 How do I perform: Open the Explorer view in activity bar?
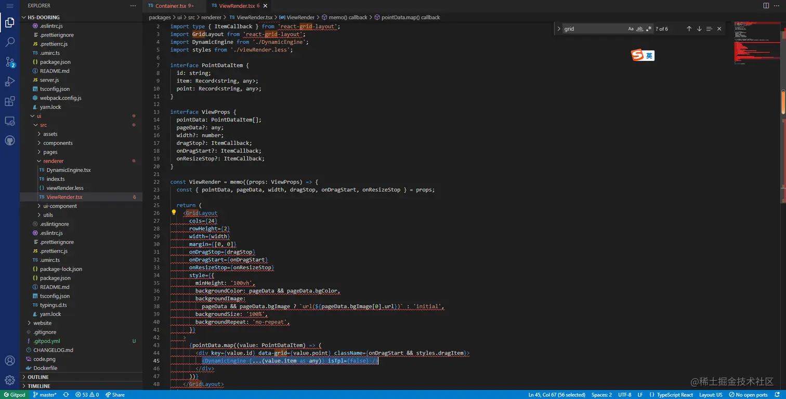click(9, 22)
